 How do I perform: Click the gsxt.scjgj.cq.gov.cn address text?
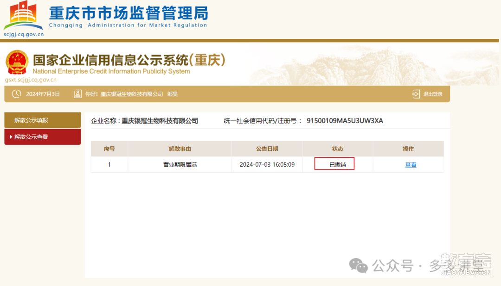tap(31, 80)
